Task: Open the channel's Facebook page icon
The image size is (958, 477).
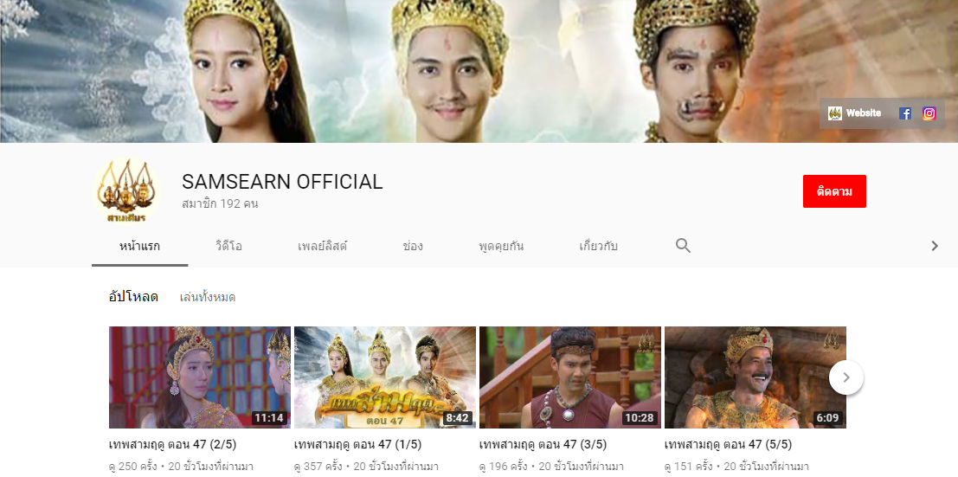Action: [x=905, y=113]
